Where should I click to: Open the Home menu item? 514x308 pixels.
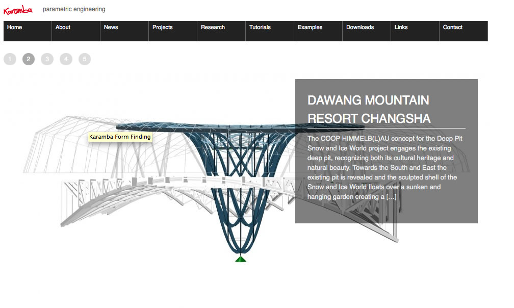coord(15,28)
